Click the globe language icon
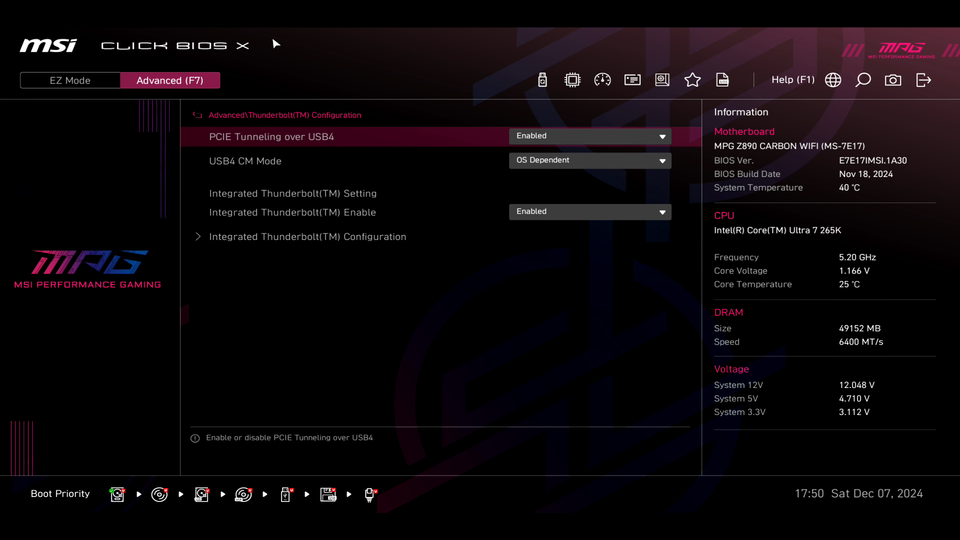Image resolution: width=960 pixels, height=540 pixels. click(832, 80)
